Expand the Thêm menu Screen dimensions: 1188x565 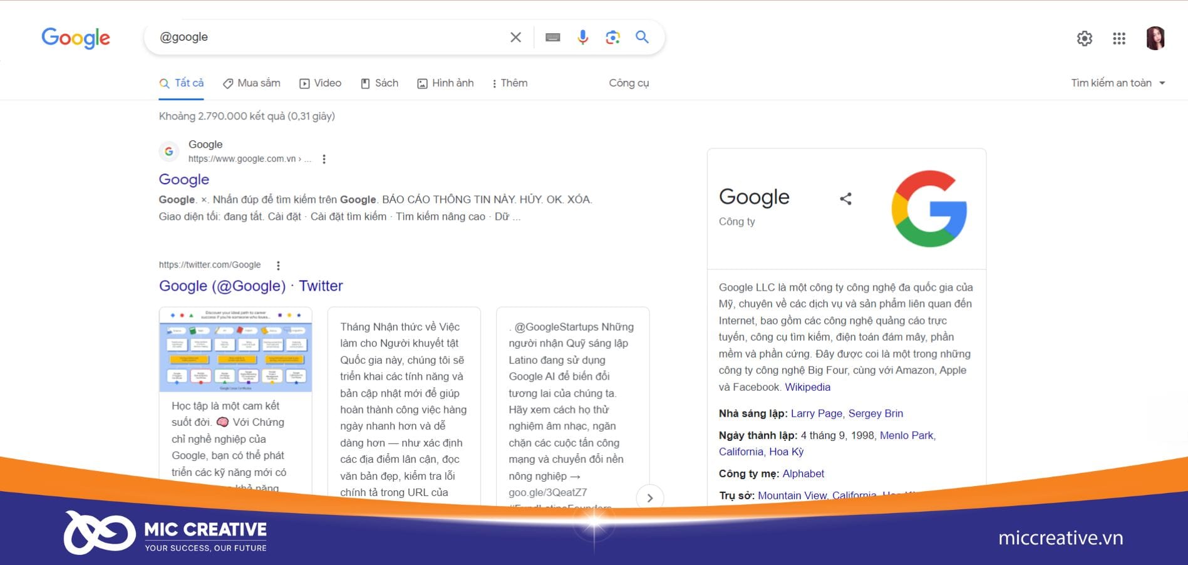click(510, 83)
